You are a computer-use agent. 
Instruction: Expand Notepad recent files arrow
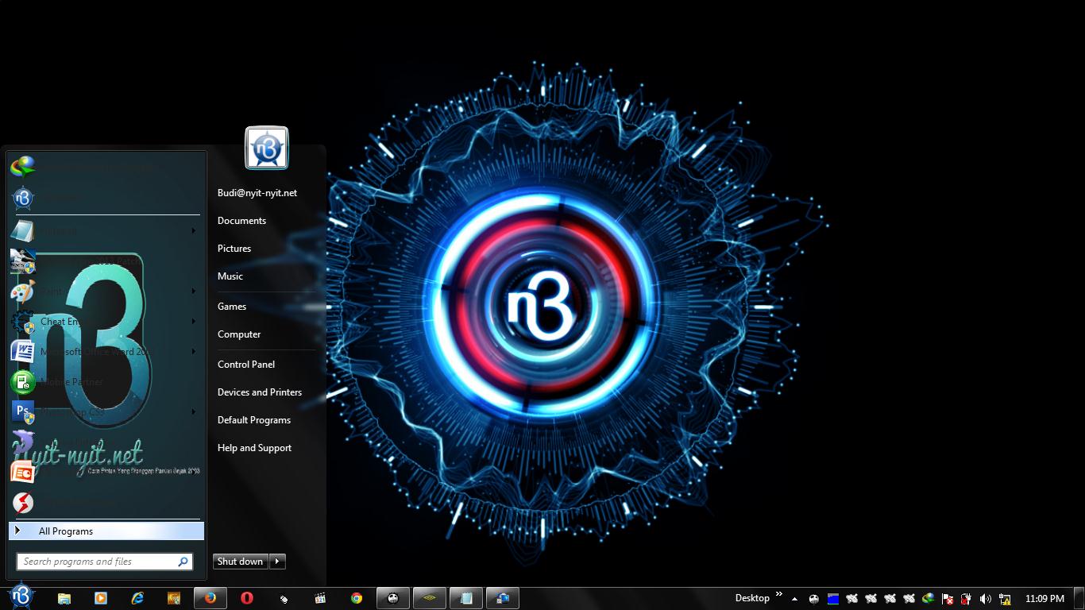[194, 231]
